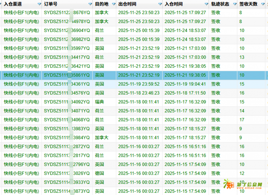Click the 2025-11-19 23:59:52 出仓时间 cell

139,84
